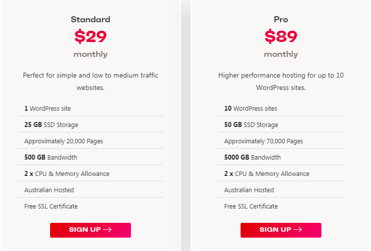
Task: Click Pro plan 'Australian Hosted' row
Action: tap(281, 190)
